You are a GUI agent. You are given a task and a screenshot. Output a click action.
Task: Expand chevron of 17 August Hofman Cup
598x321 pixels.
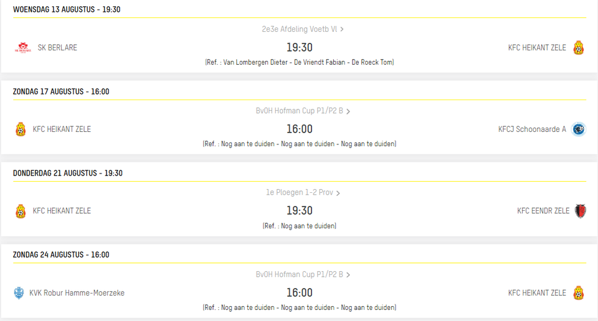[348, 111]
